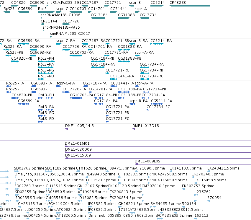Click the CG5214-RA transcript label
This screenshot has height=220, width=251.
point(161,40)
